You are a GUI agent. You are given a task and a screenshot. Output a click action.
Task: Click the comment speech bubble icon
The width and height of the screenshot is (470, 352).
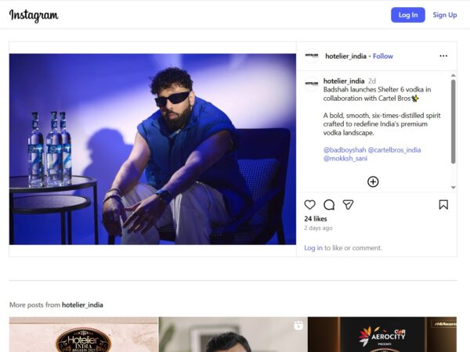(x=329, y=205)
